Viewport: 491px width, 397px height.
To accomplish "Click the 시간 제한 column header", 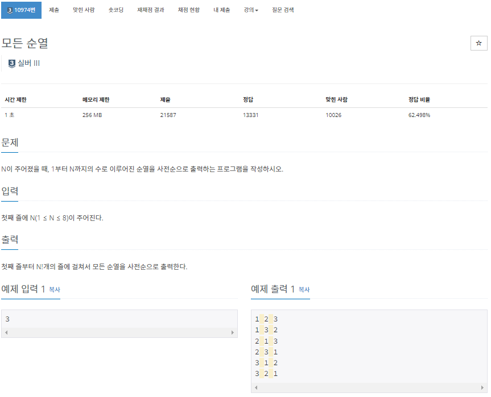I will (x=16, y=100).
